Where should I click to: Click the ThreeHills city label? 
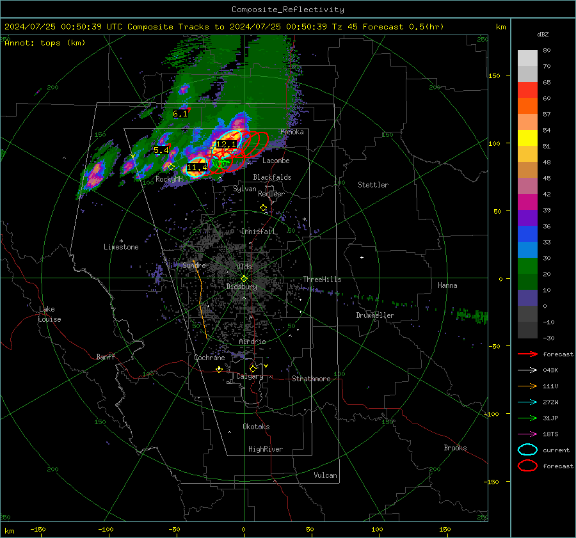[x=322, y=280]
